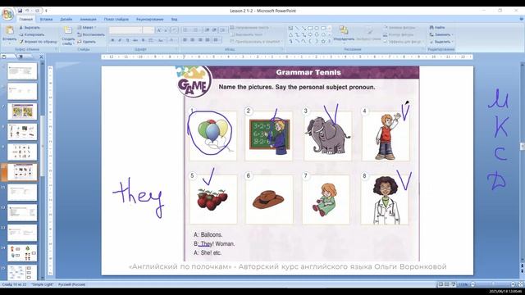Open the Office button menu
The image size is (525, 295).
[7, 14]
